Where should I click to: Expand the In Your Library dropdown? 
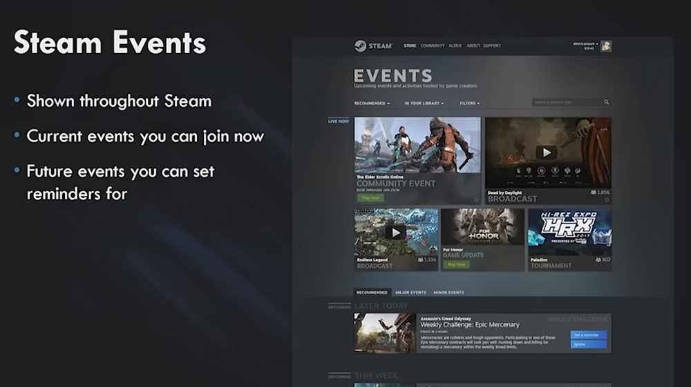[x=424, y=103]
